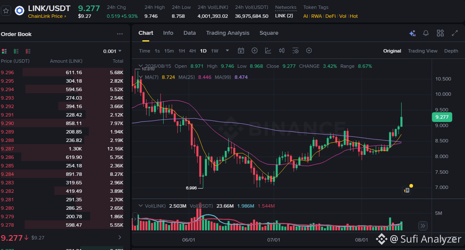Image resolution: width=465 pixels, height=250 pixels.
Task: Open the Trading Analysis tab
Action: pyautogui.click(x=228, y=33)
